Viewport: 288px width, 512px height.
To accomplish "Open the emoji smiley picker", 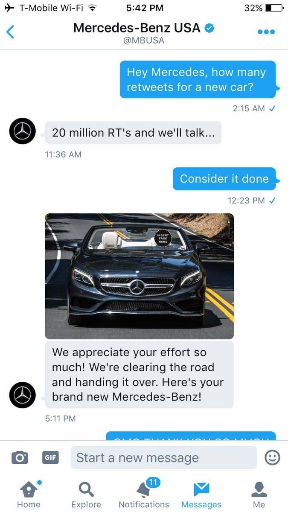I will (x=272, y=458).
